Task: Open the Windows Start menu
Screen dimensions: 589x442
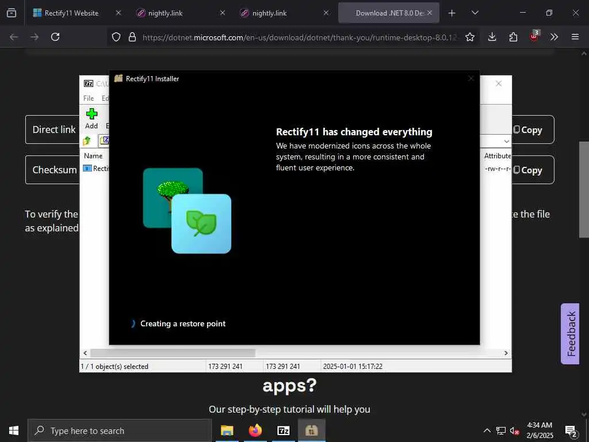Action: click(14, 430)
